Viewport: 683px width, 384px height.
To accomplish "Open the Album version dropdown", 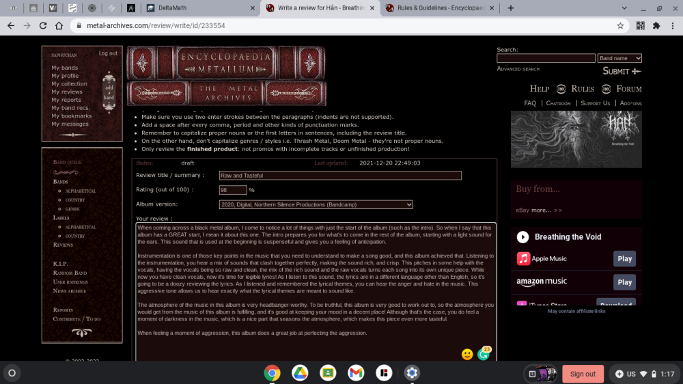I will (316, 204).
